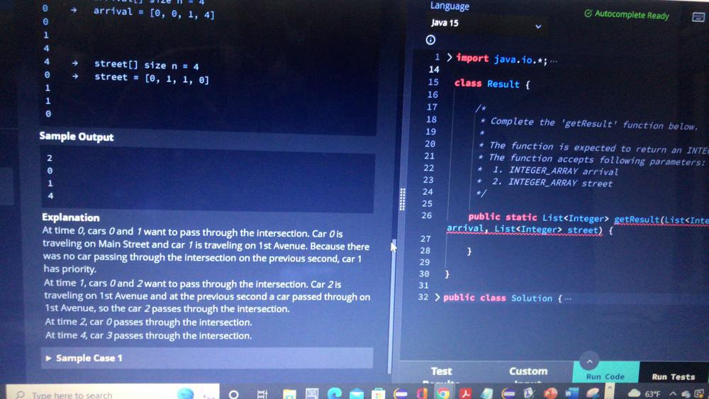Screen dimensions: 709x399
Task: Click 'At time 2, car 0 passes' sentence
Action: tap(148, 322)
